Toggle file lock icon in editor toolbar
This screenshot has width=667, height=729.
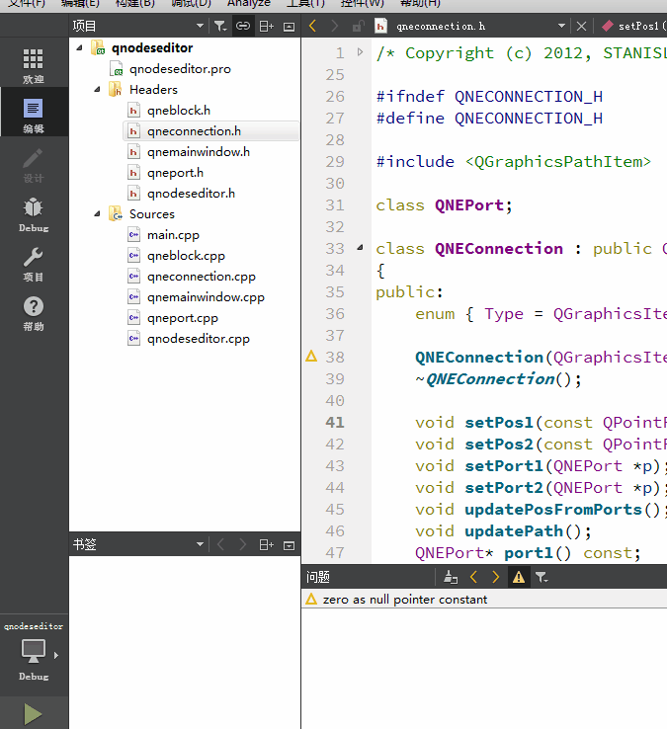tap(358, 26)
